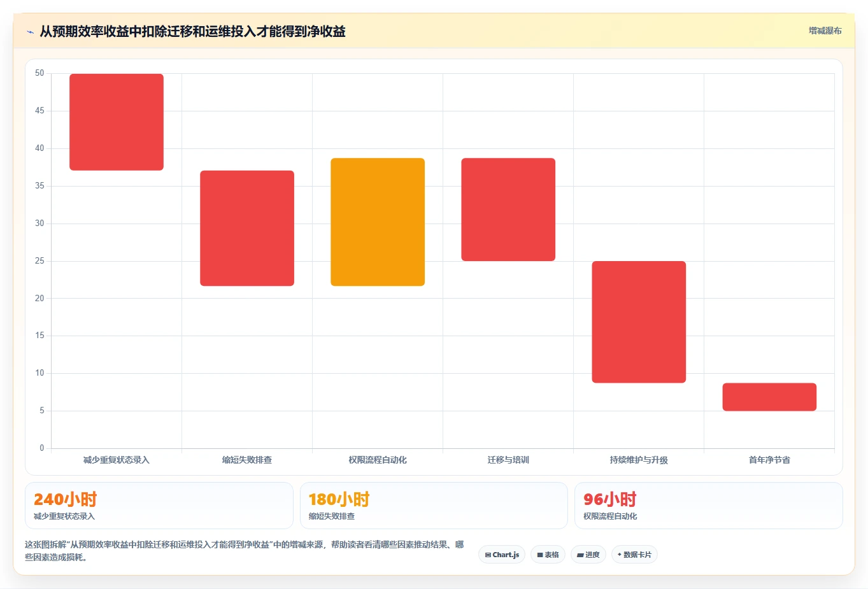
Task: Click the x-axis label 减少重复状态录入
Action: (x=117, y=460)
